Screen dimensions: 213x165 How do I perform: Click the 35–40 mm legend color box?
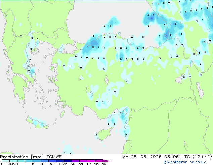click(x=83, y=161)
